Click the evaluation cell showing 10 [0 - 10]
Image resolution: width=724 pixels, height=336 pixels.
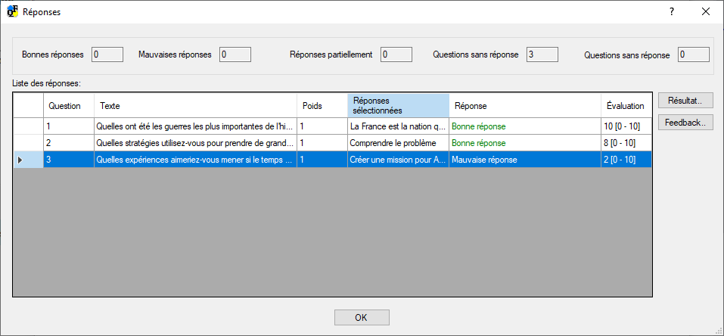point(625,126)
